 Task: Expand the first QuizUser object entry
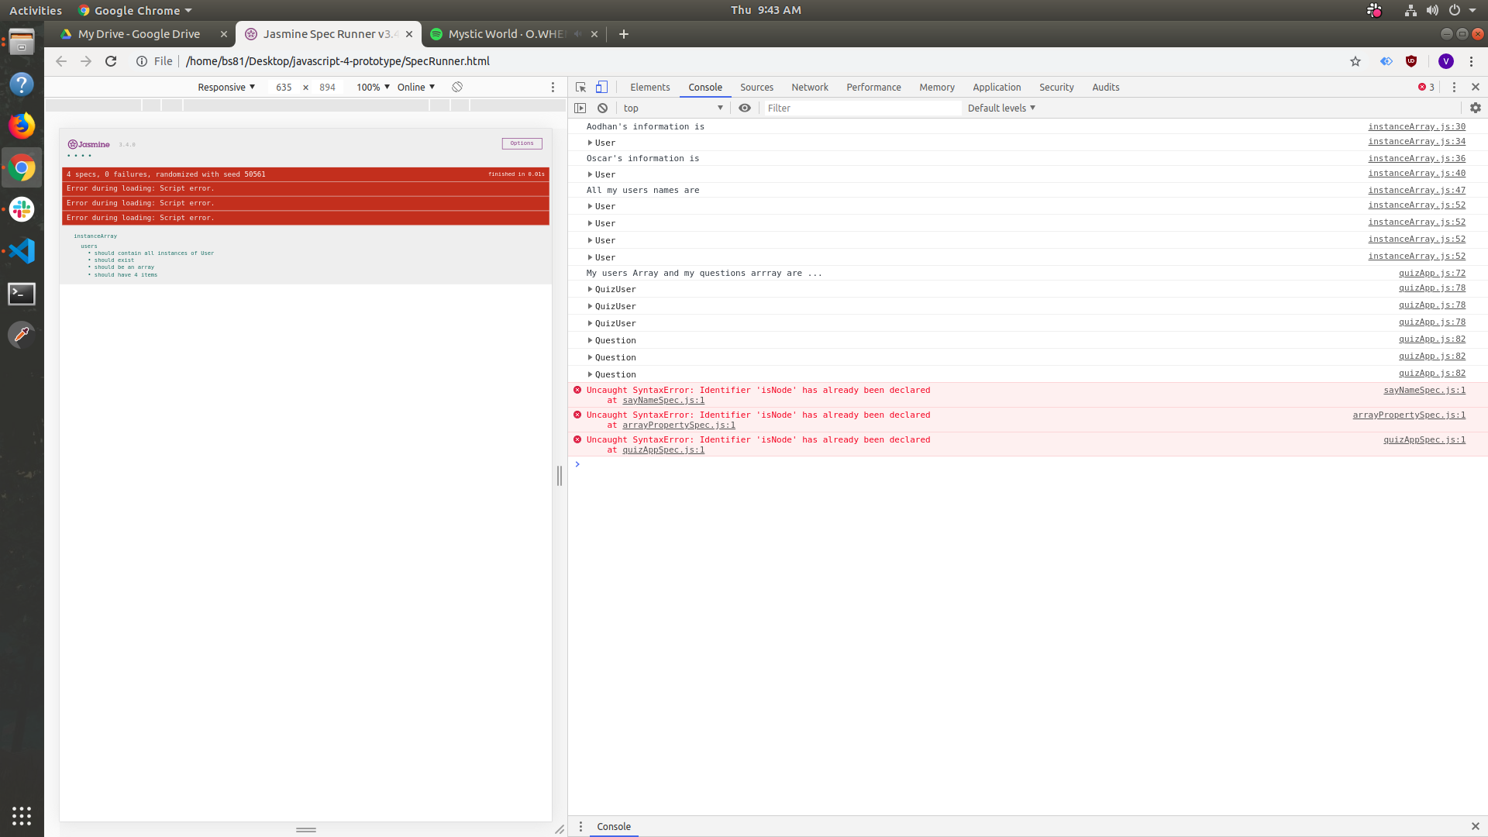coord(590,290)
